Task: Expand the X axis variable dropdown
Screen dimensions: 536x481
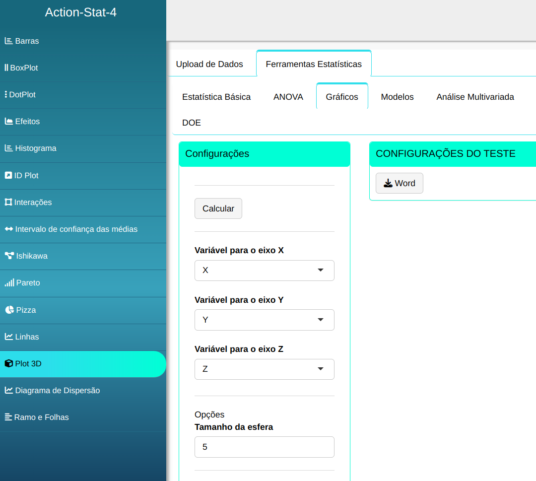Action: 264,271
